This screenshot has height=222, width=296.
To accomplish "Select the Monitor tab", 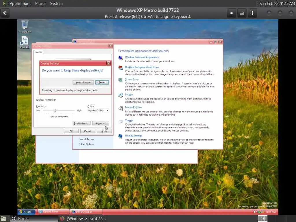I will point(38,52).
